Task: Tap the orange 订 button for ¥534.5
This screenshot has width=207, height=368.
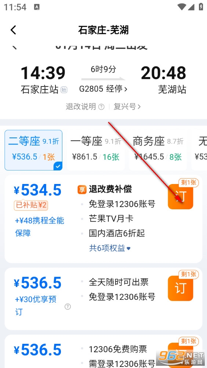Action: point(181,196)
